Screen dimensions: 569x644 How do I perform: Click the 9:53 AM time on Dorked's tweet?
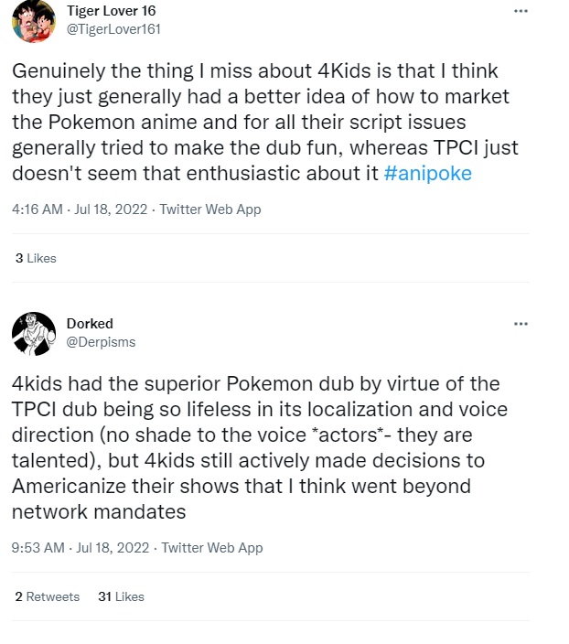click(38, 548)
